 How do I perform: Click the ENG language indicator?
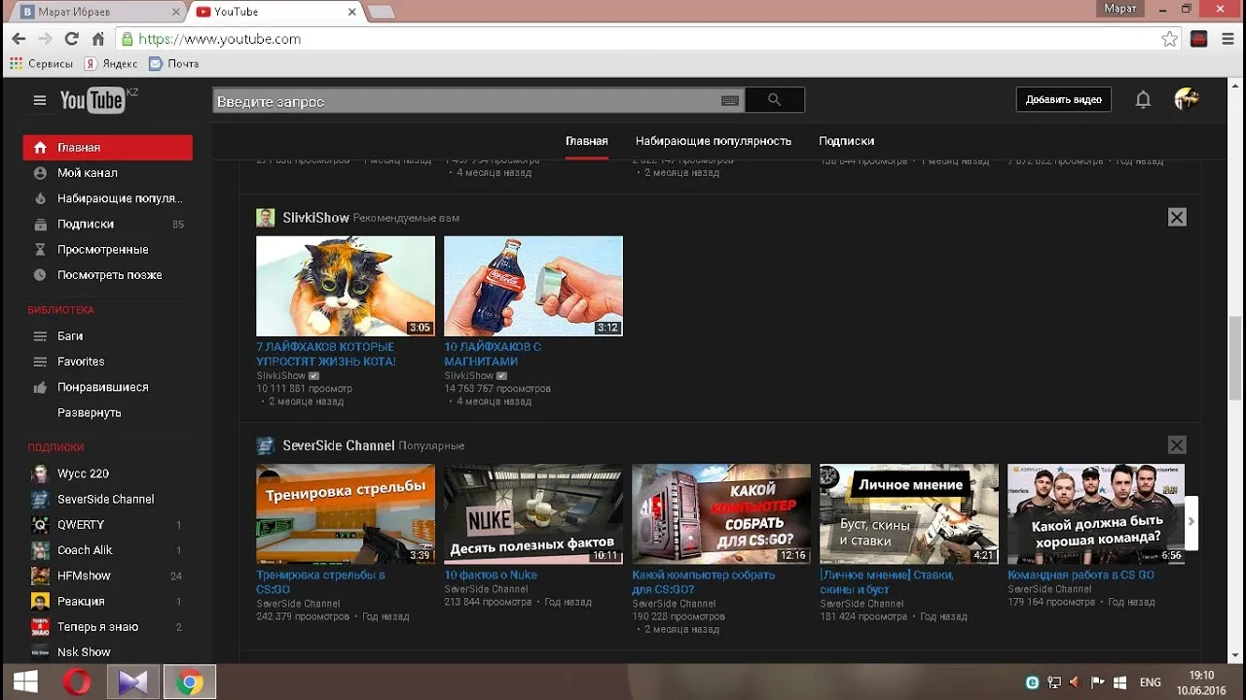point(1151,682)
